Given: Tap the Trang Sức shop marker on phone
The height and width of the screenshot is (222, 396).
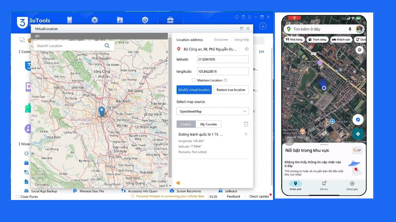Looking at the screenshot, I should pos(333,121).
